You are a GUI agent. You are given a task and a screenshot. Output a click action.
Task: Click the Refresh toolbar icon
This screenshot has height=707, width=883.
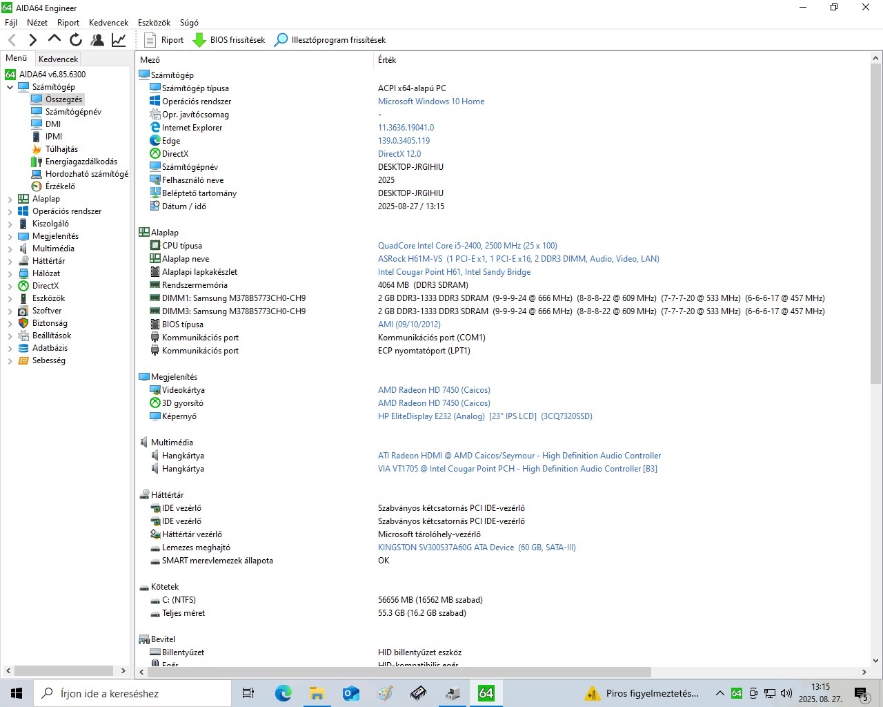(76, 40)
